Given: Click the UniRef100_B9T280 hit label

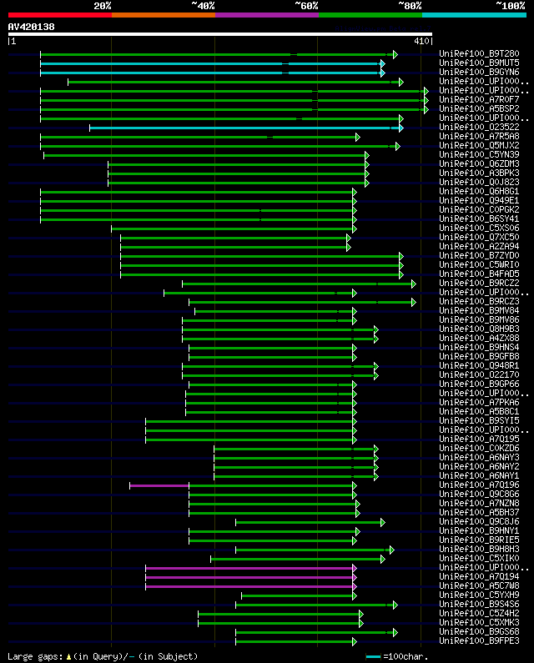Looking at the screenshot, I should pyautogui.click(x=479, y=53).
